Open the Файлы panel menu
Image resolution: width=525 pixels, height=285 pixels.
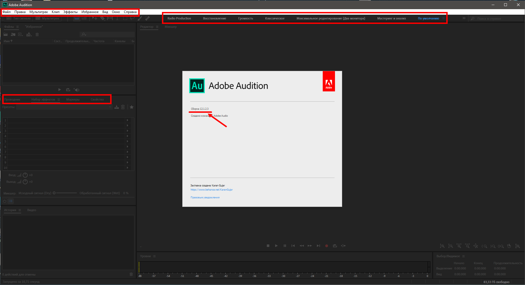[17, 27]
